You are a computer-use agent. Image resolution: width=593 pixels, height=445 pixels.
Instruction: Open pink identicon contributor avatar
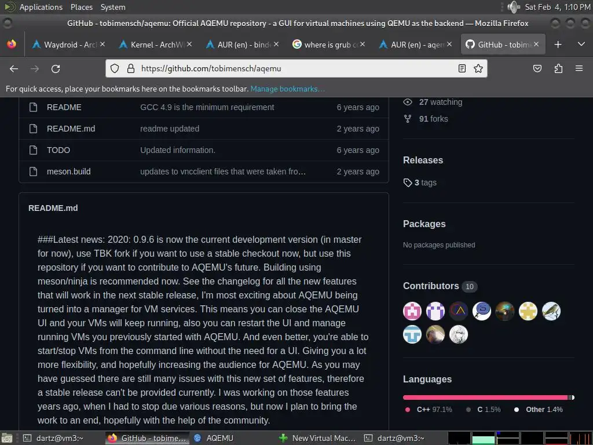click(412, 311)
